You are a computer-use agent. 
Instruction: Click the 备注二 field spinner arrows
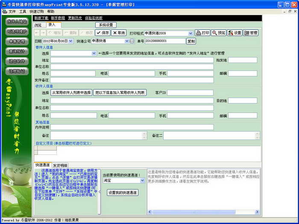(258, 135)
